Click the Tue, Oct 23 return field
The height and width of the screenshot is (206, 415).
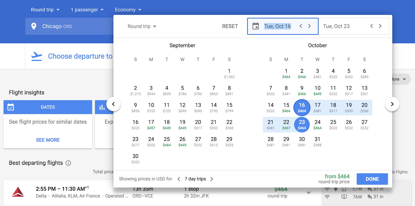(354, 26)
